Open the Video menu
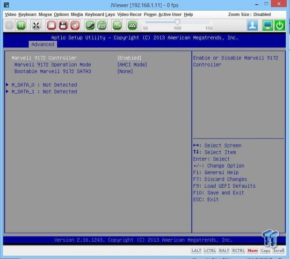This screenshot has width=290, height=259. click(11, 15)
